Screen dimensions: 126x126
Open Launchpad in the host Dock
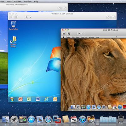pyautogui.click(x=14, y=119)
